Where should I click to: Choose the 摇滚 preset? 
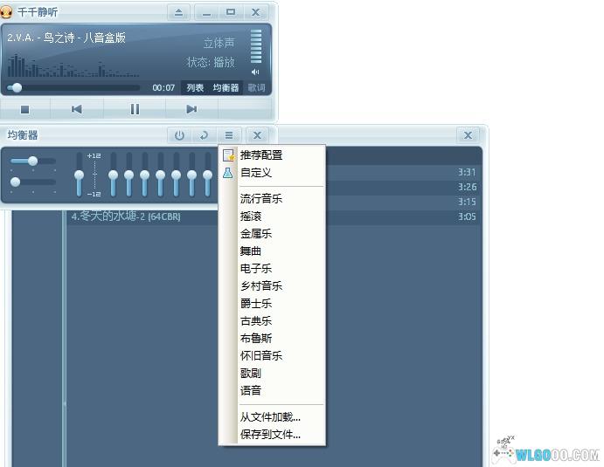272,216
